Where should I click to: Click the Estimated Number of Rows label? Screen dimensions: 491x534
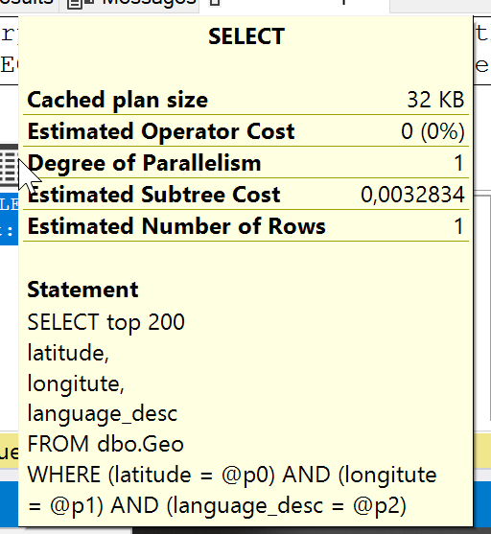point(176,226)
